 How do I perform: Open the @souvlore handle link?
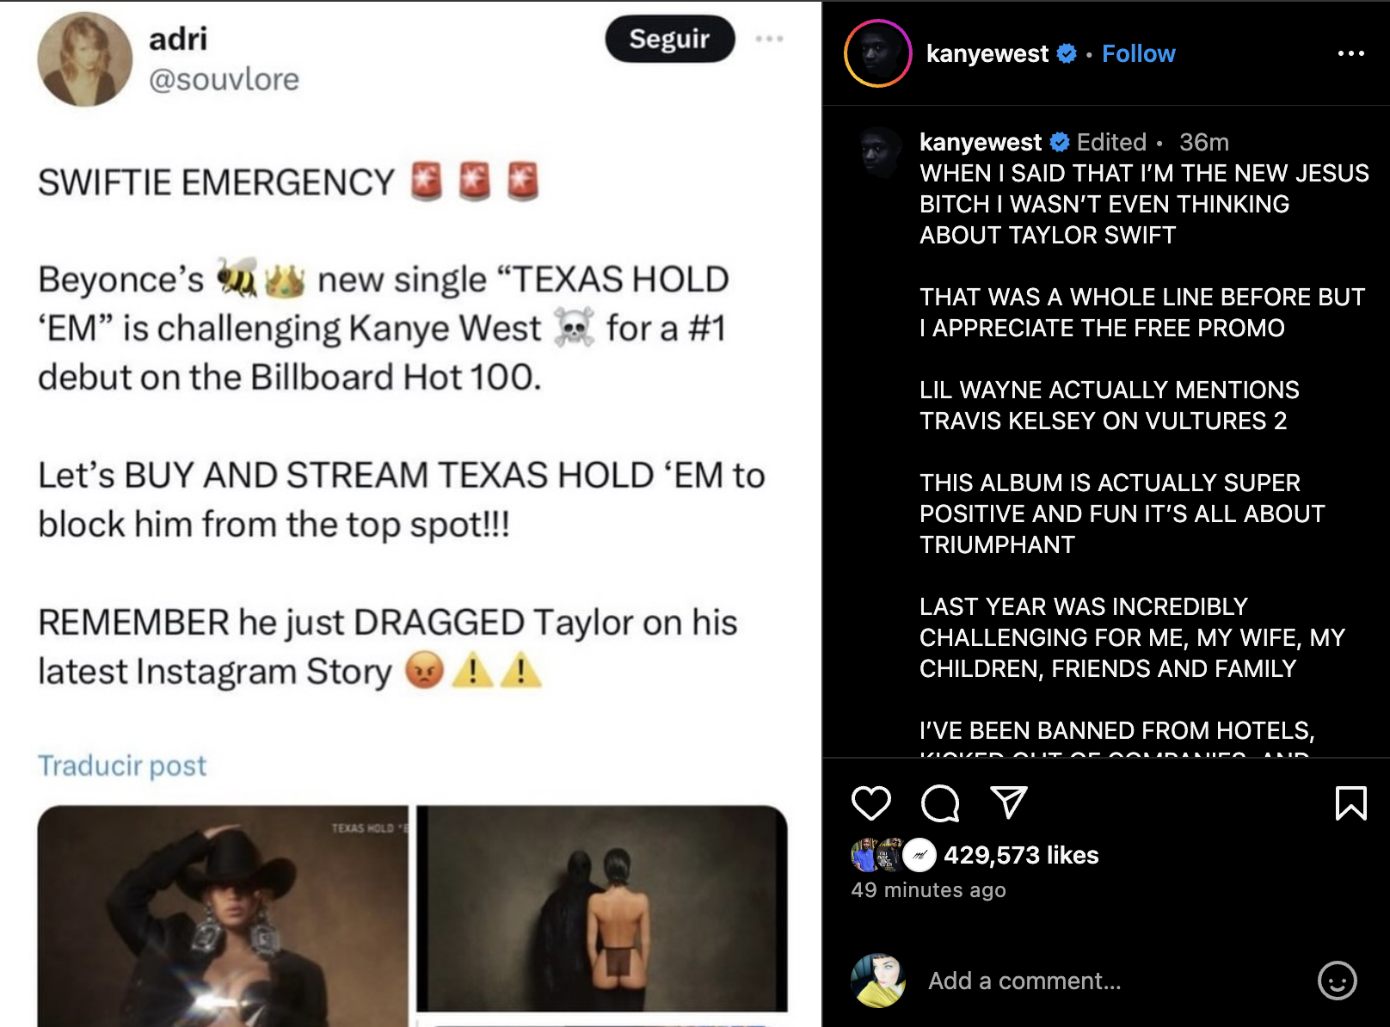click(x=224, y=79)
